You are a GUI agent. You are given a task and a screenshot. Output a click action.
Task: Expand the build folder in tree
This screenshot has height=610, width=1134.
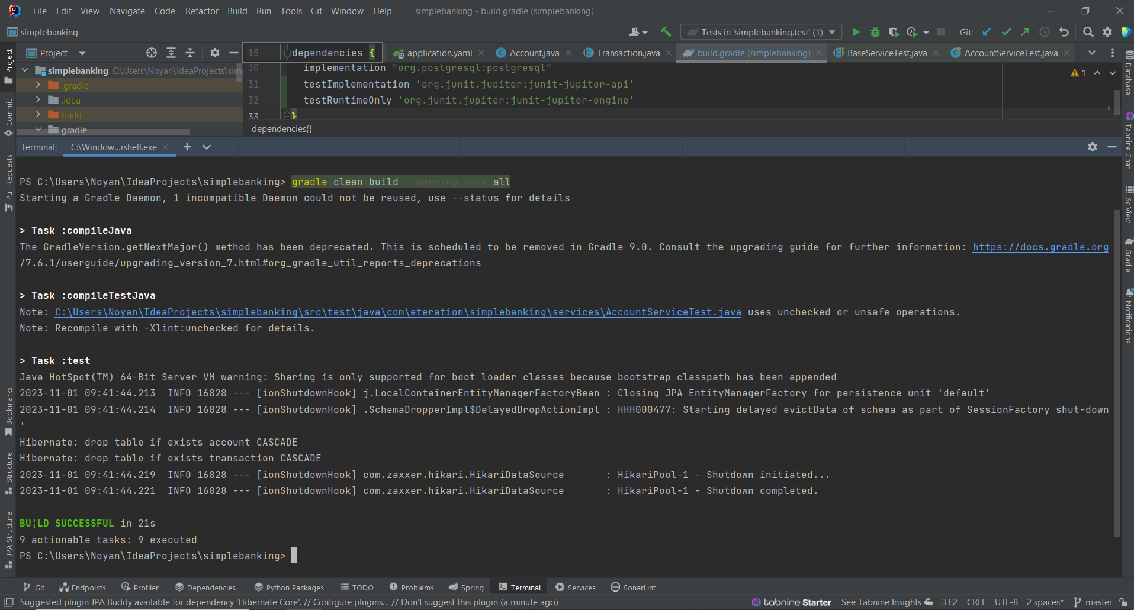click(x=38, y=115)
